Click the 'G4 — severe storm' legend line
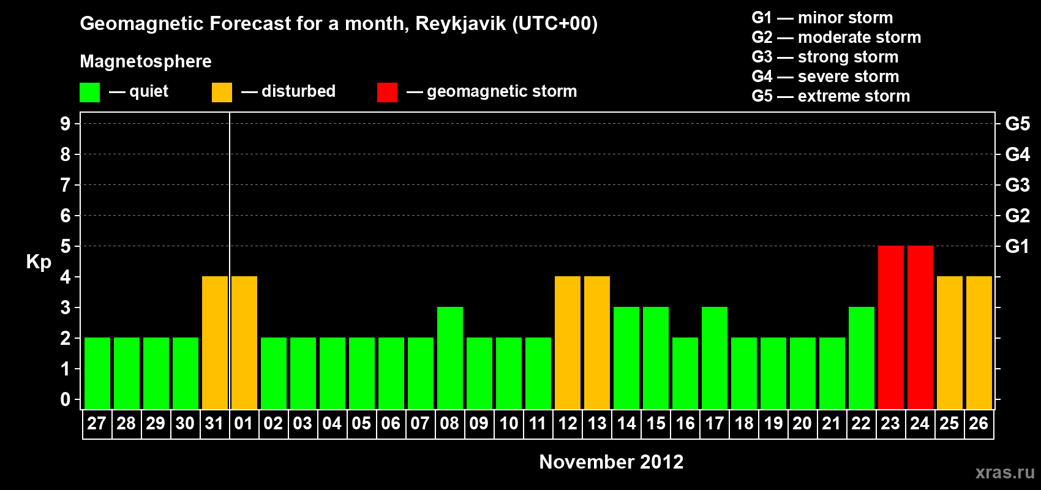This screenshot has height=490, width=1041. [x=825, y=77]
